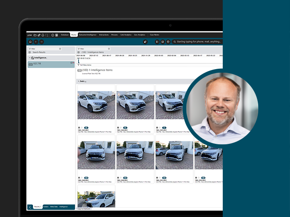290x217 pixels.
Task: Switch to list view icon
Action: pyautogui.click(x=157, y=42)
